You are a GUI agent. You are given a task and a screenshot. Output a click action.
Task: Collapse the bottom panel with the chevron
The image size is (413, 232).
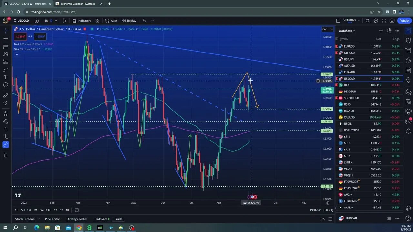322,219
